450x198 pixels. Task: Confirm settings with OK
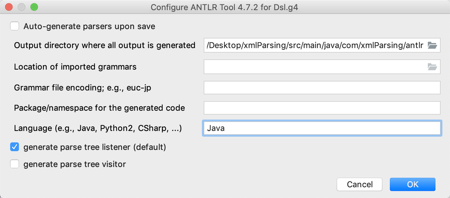click(x=412, y=184)
